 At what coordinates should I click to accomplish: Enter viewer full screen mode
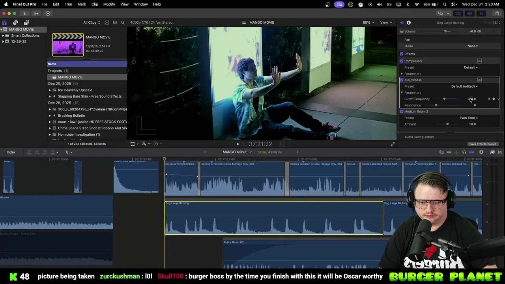(x=393, y=144)
